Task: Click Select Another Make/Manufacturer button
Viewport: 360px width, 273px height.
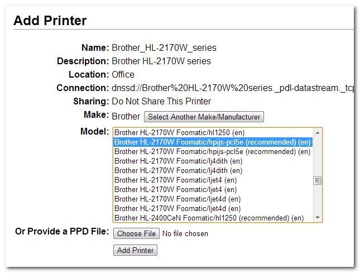Action: (x=204, y=117)
